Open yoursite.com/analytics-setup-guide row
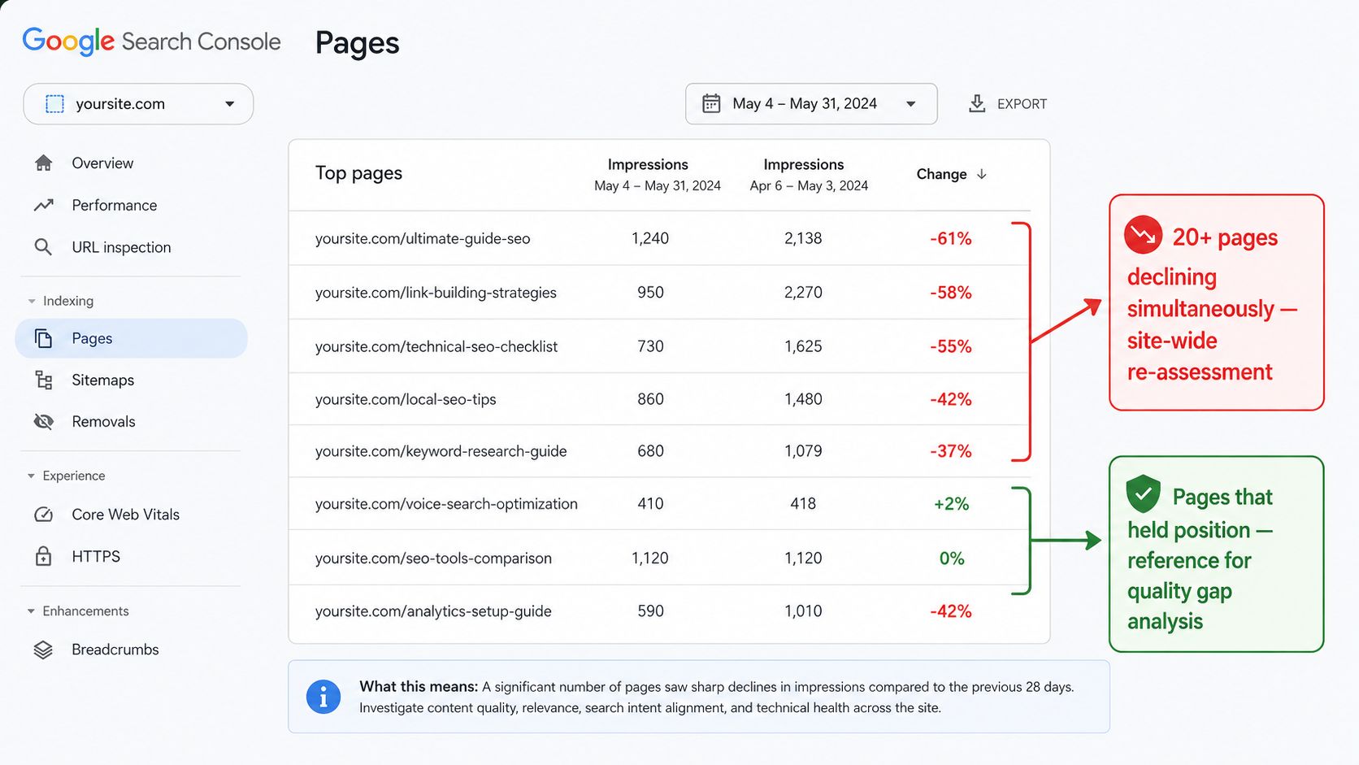This screenshot has width=1359, height=765. [x=659, y=611]
